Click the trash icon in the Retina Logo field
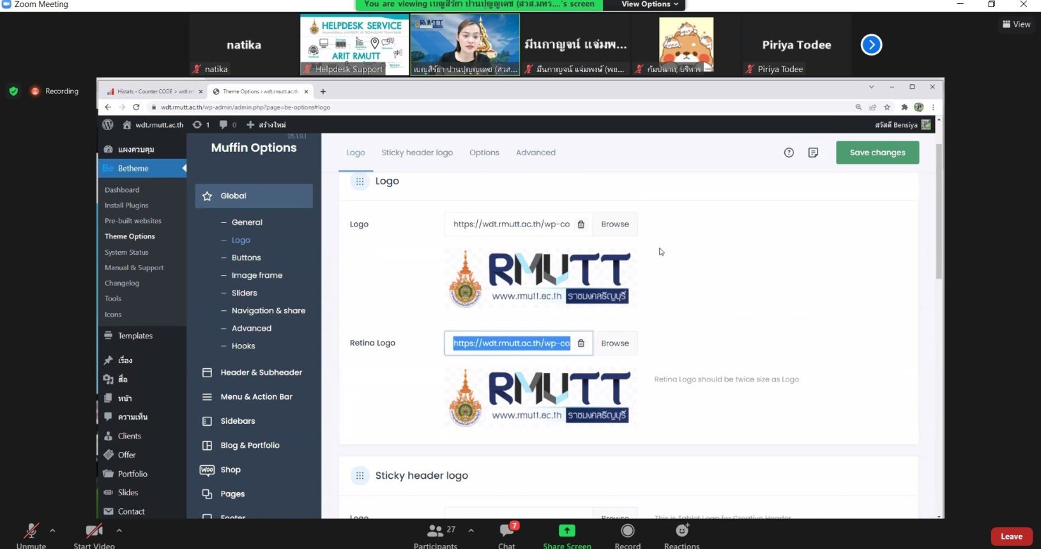 (581, 343)
